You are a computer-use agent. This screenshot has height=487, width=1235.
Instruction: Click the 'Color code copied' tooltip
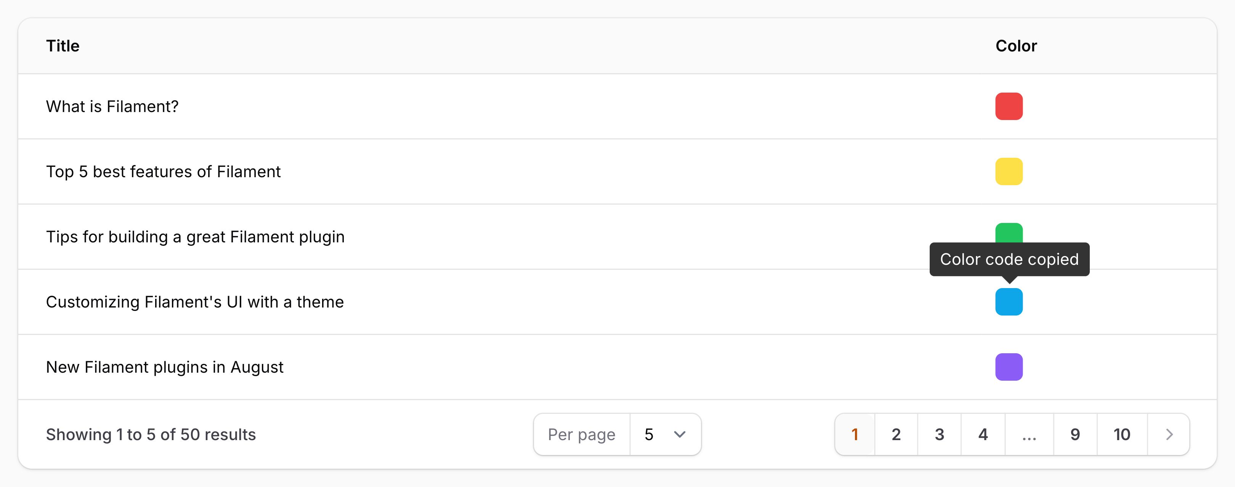(x=1009, y=259)
